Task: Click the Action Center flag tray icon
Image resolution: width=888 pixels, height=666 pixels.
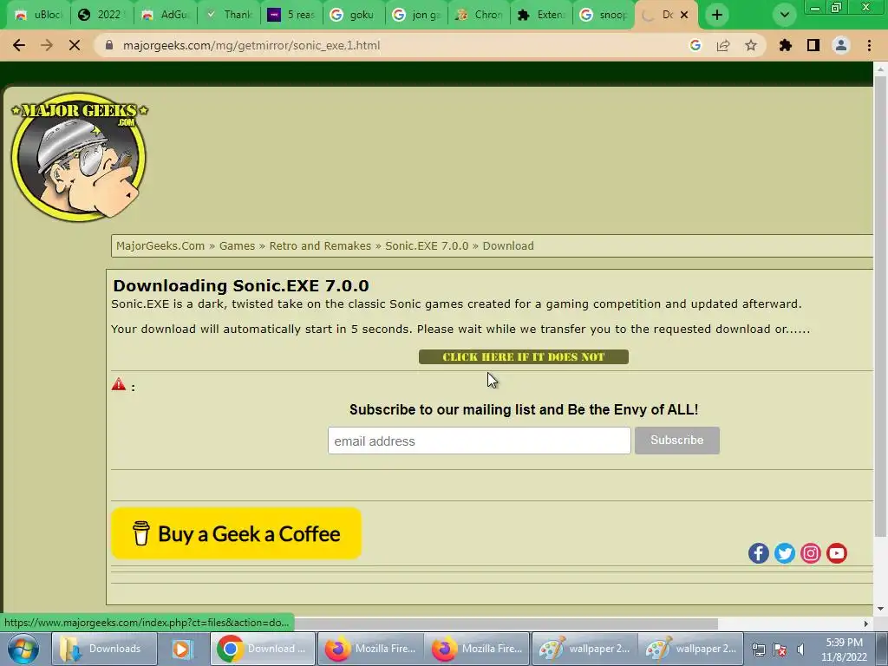Action: (780, 650)
